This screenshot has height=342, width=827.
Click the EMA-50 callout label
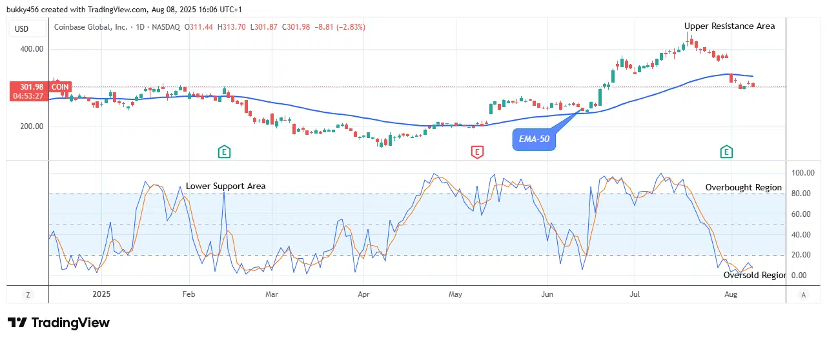534,139
